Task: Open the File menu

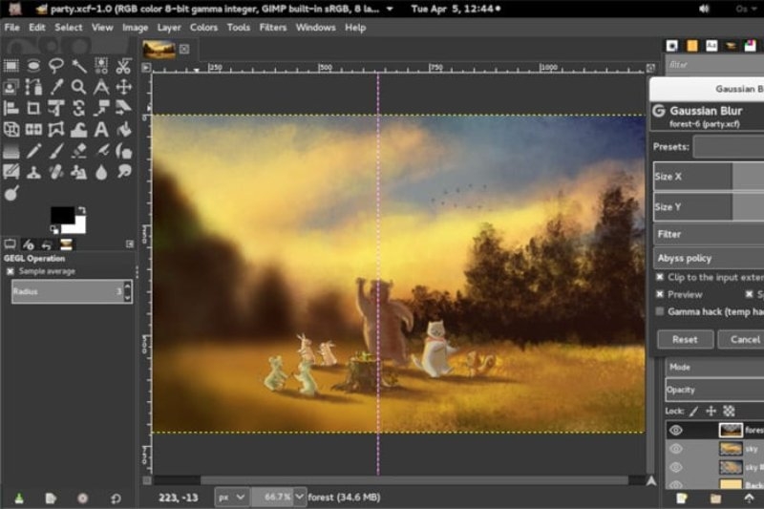Action: [11, 28]
